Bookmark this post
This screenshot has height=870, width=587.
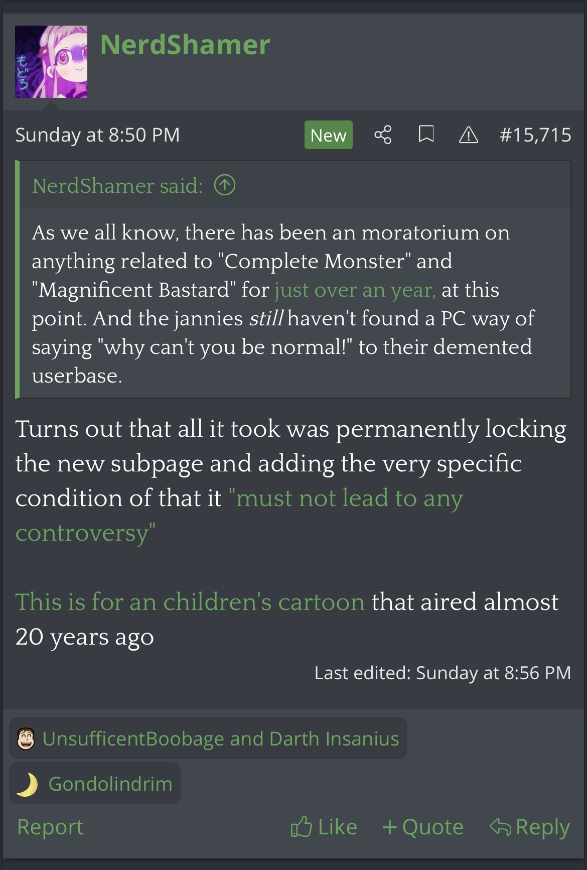tap(426, 135)
